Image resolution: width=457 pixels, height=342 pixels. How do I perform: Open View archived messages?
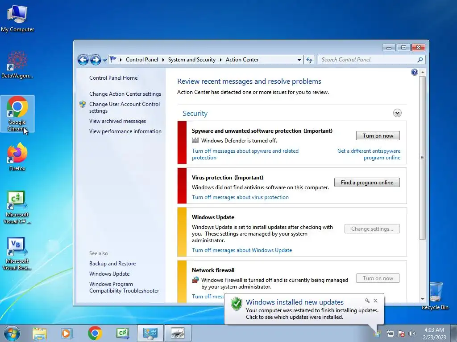[x=117, y=121]
